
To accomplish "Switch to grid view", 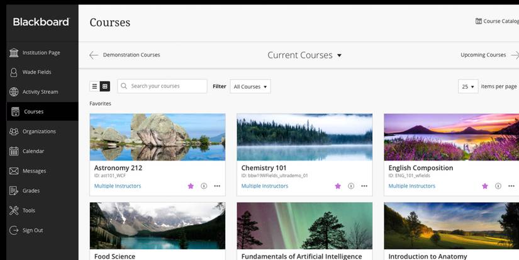I will tap(105, 86).
